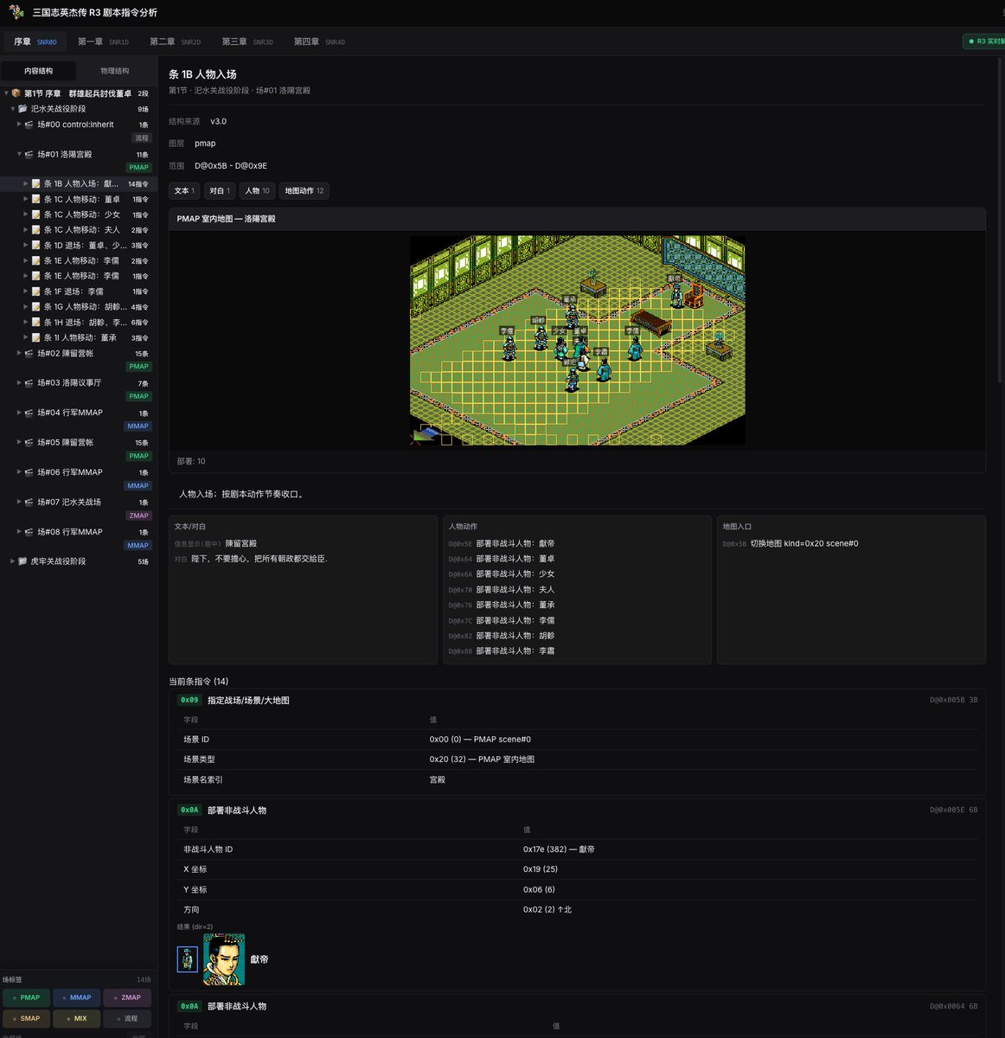Click the R3 实时 status indicator
The image size is (1005, 1038).
tap(984, 42)
